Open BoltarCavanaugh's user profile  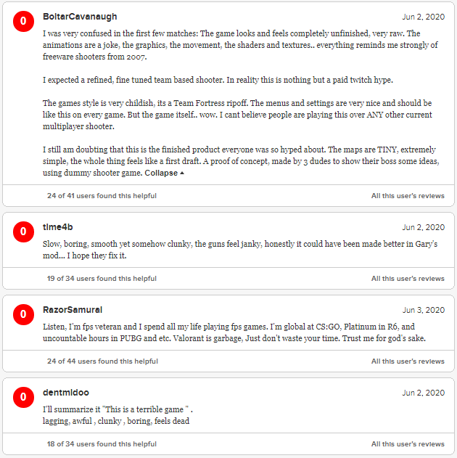(80, 16)
